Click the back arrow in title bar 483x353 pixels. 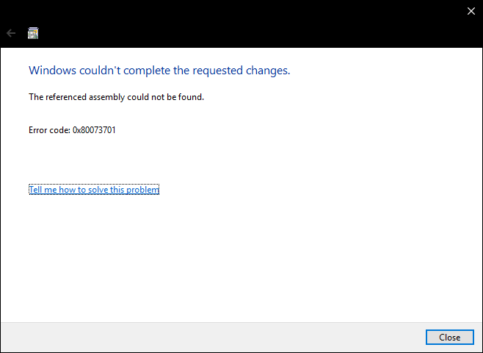(x=11, y=33)
